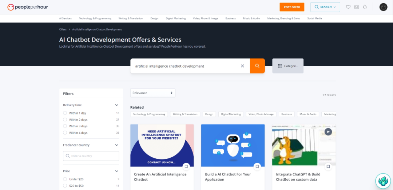The height and width of the screenshot is (190, 393).
Task: Click the Post Offer button
Action: [292, 7]
